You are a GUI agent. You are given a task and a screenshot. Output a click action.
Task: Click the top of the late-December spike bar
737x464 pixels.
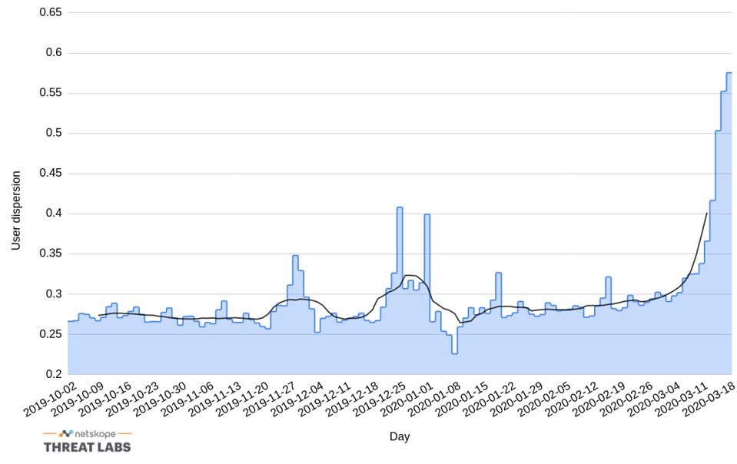coord(400,208)
